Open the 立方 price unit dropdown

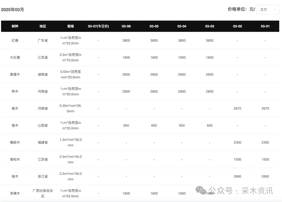click(268, 10)
